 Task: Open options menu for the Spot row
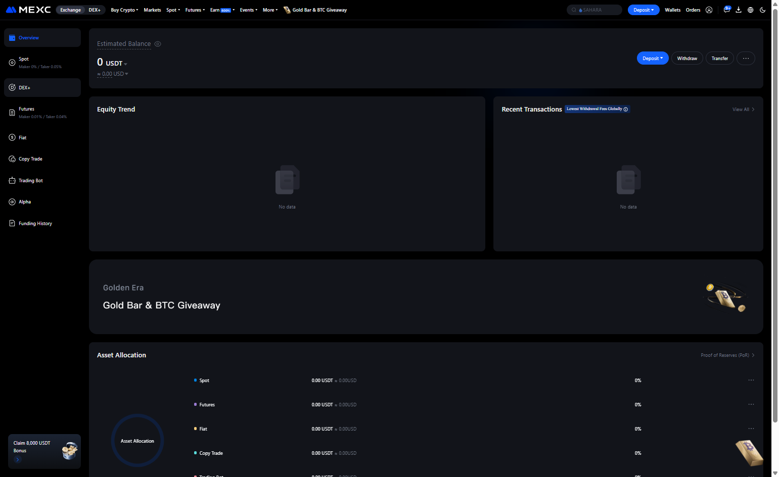coord(751,380)
